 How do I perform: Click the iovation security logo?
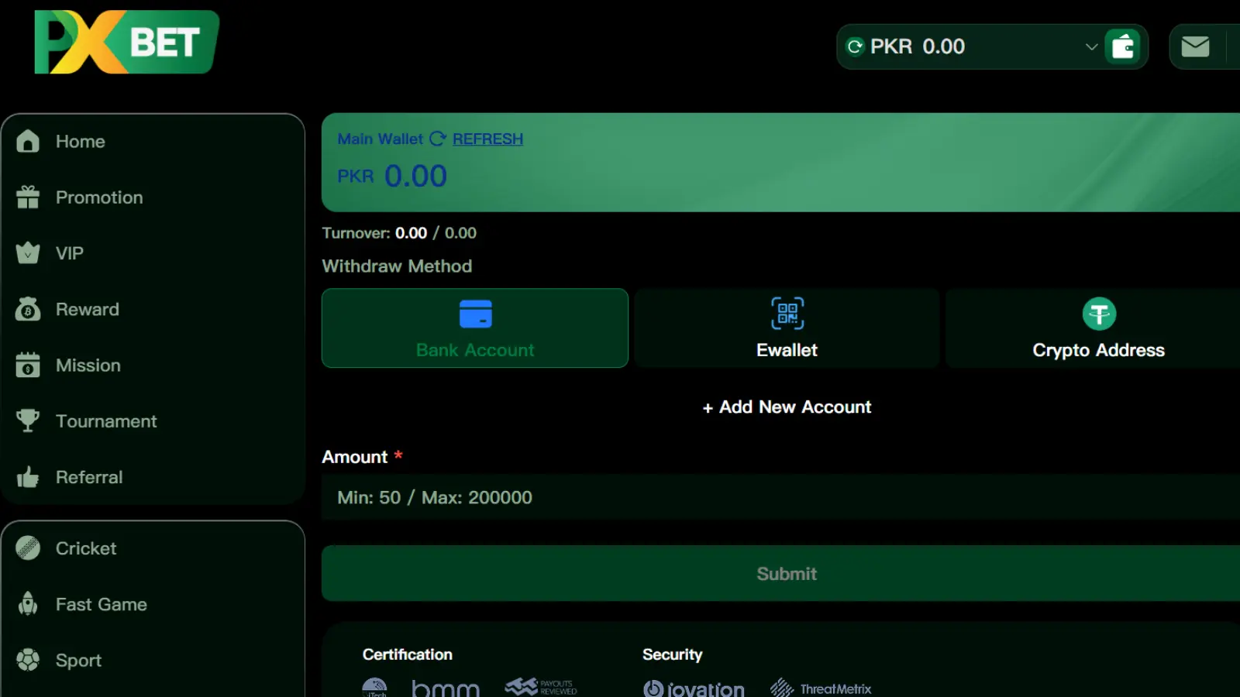point(694,688)
